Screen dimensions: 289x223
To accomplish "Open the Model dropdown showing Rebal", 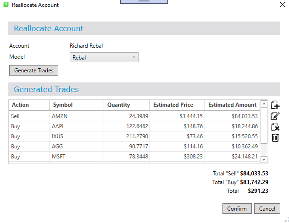I will pos(104,57).
